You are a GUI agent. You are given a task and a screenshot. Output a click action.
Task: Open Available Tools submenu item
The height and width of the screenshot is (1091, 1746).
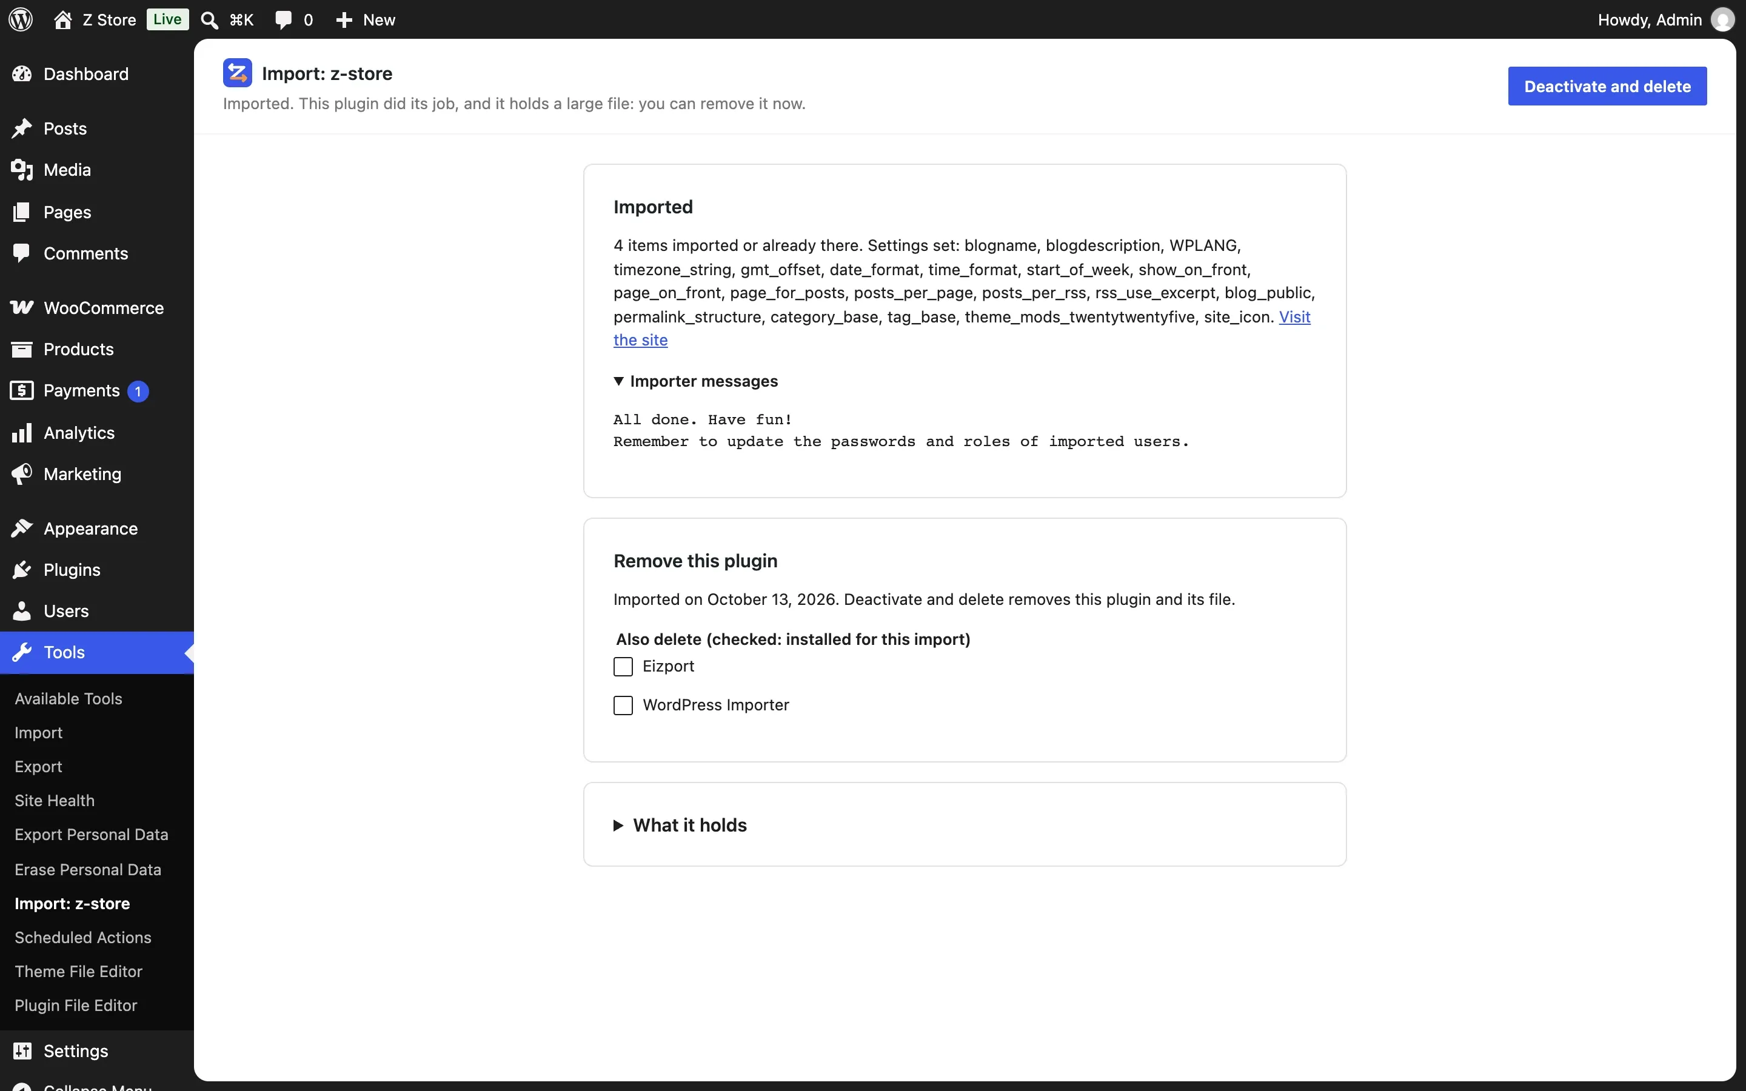[x=69, y=698]
